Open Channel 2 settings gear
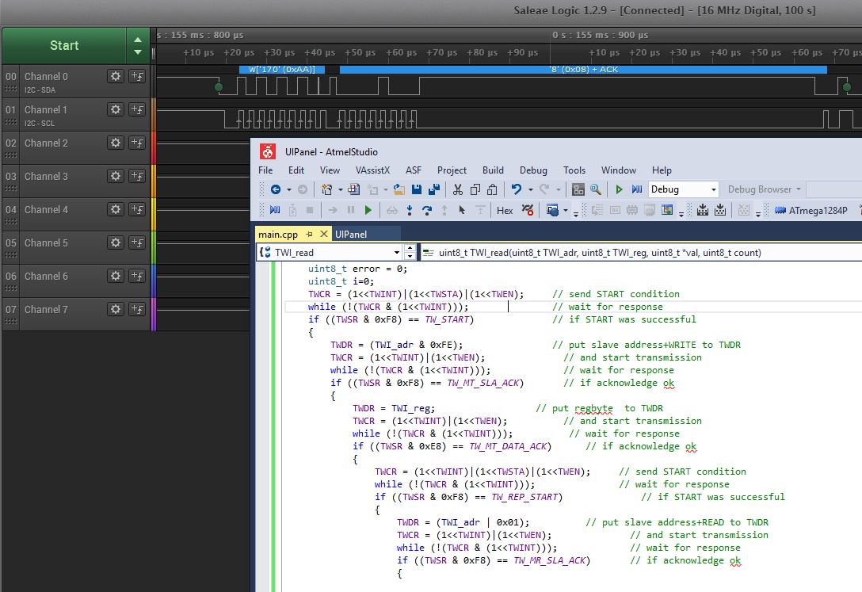Screen dimensions: 862x592 tap(116, 143)
